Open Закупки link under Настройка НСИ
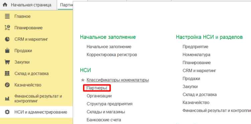The image size is (251, 124). click(190, 86)
